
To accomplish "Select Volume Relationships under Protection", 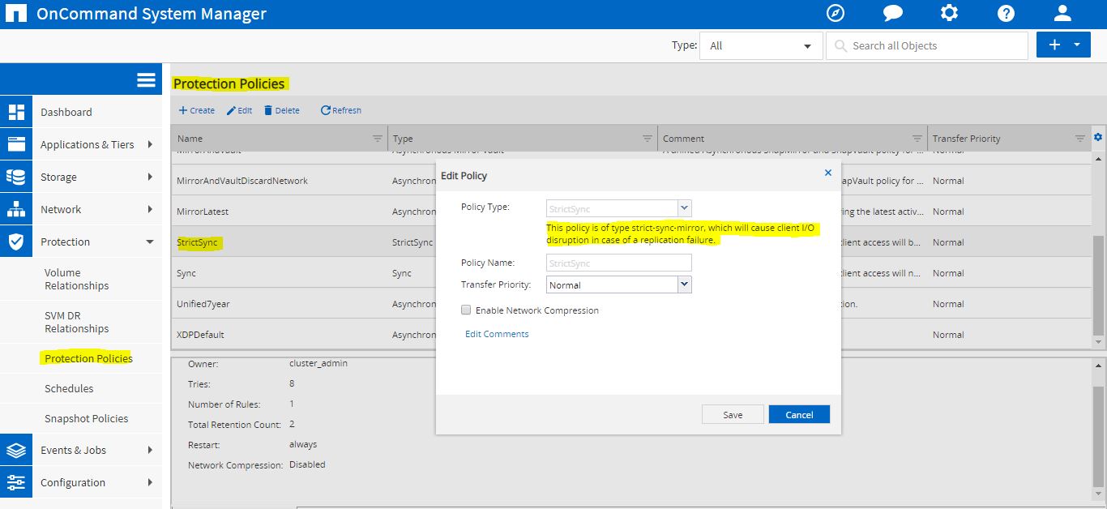I will (x=78, y=279).
